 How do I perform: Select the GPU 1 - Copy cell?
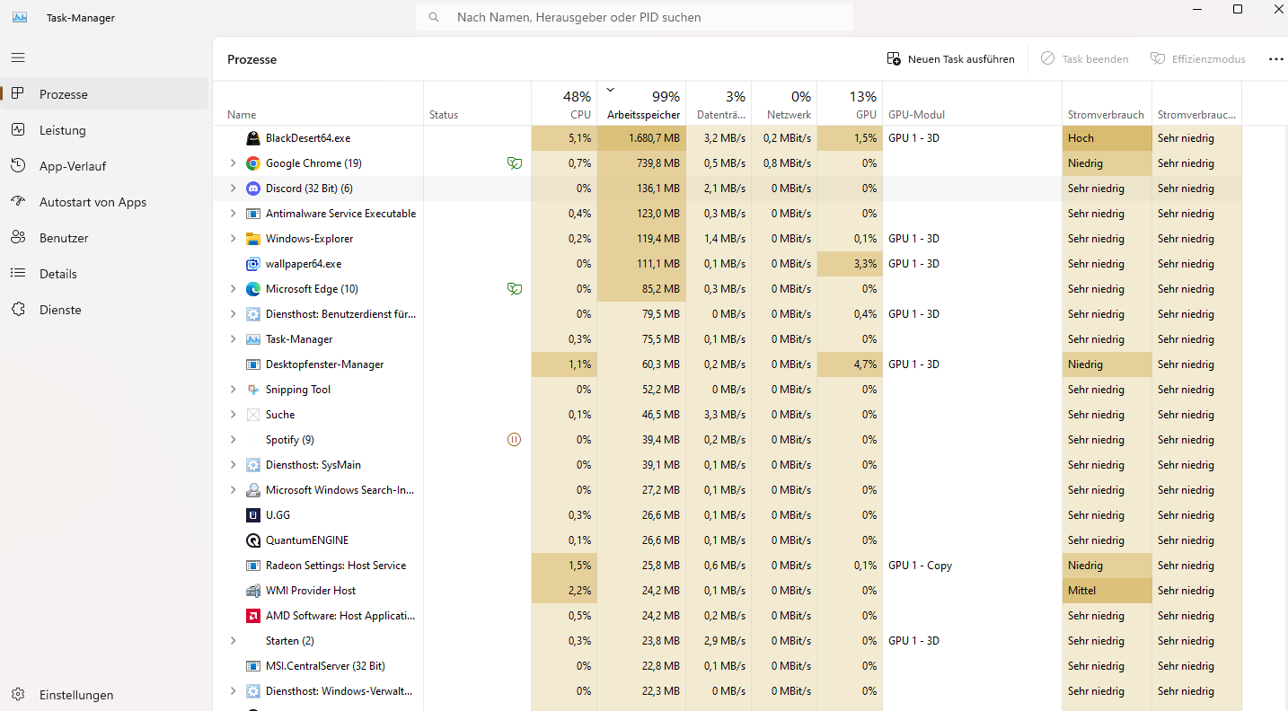[972, 566]
